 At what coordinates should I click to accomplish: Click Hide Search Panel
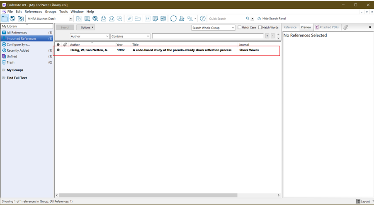[272, 19]
